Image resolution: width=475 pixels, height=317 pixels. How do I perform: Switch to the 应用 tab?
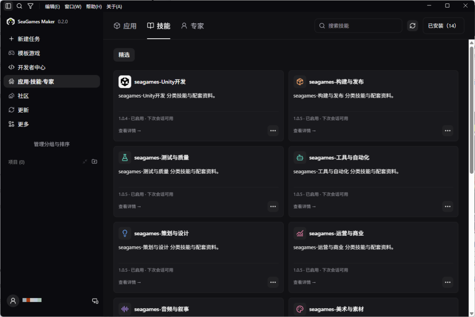pyautogui.click(x=125, y=26)
